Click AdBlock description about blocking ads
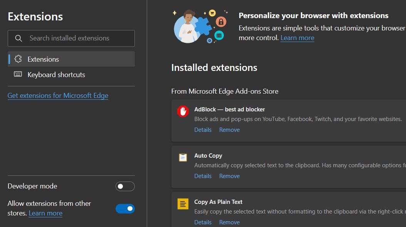 coord(298,119)
